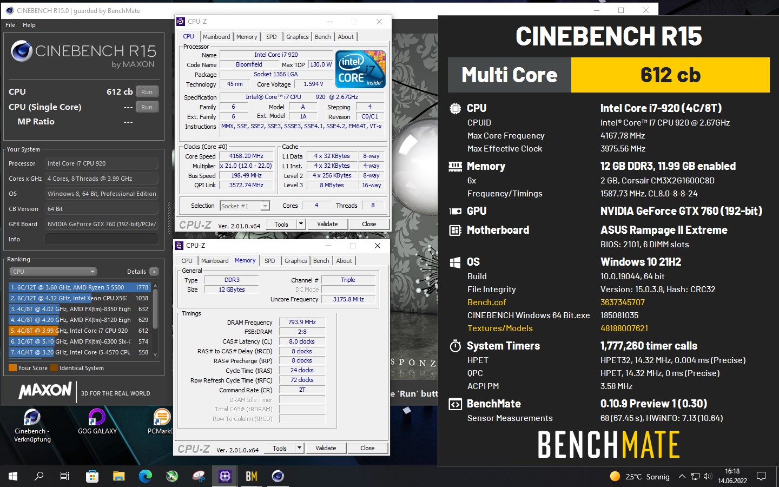Open the CPU-Z taskbar icon
This screenshot has width=779, height=487.
click(225, 476)
